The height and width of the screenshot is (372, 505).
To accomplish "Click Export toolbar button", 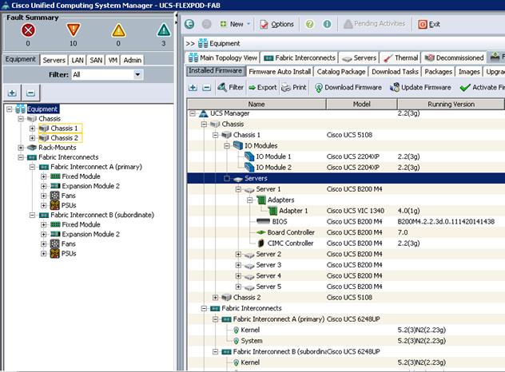I will (x=263, y=87).
